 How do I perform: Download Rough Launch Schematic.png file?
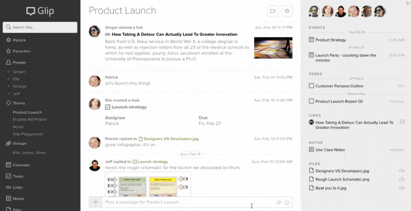(402, 179)
